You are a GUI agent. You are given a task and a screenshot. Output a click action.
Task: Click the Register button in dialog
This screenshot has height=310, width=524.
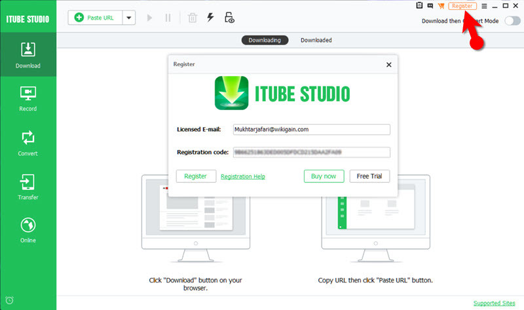(x=196, y=176)
